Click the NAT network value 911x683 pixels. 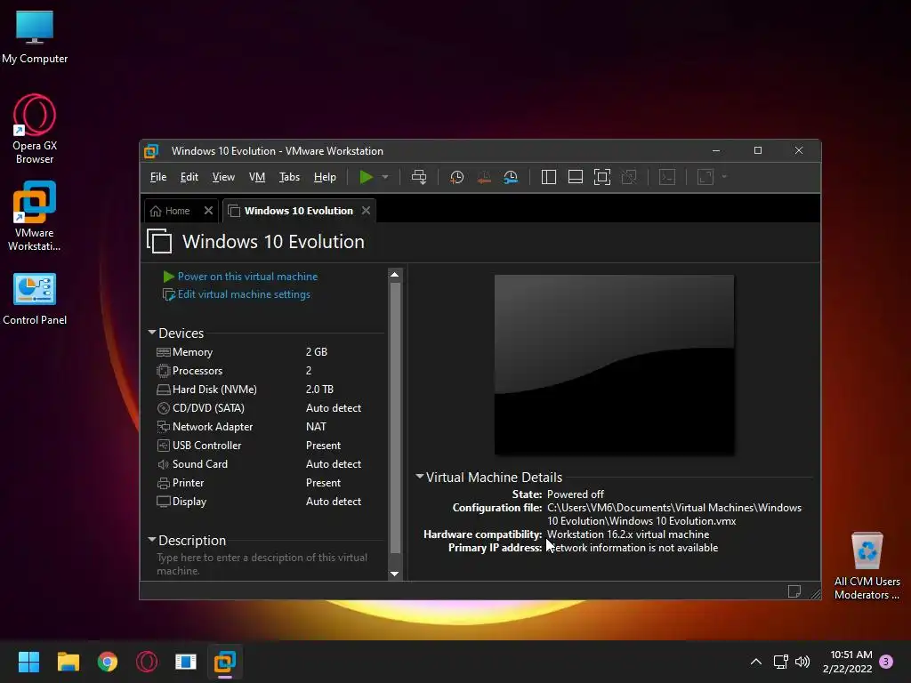(x=316, y=426)
